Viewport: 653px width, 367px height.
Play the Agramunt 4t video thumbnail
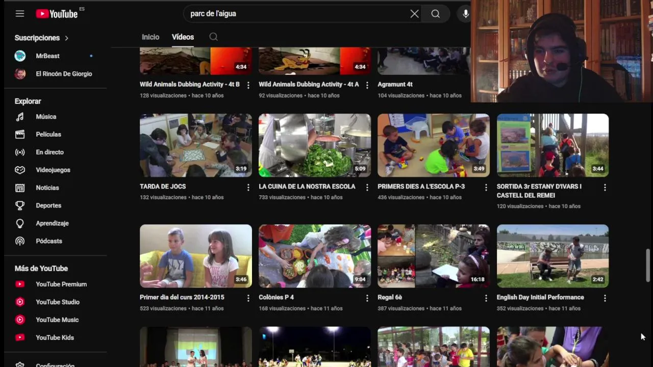point(423,61)
